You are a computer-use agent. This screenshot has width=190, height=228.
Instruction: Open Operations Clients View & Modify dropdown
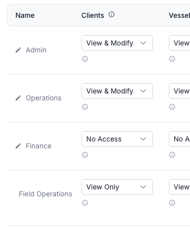[117, 91]
